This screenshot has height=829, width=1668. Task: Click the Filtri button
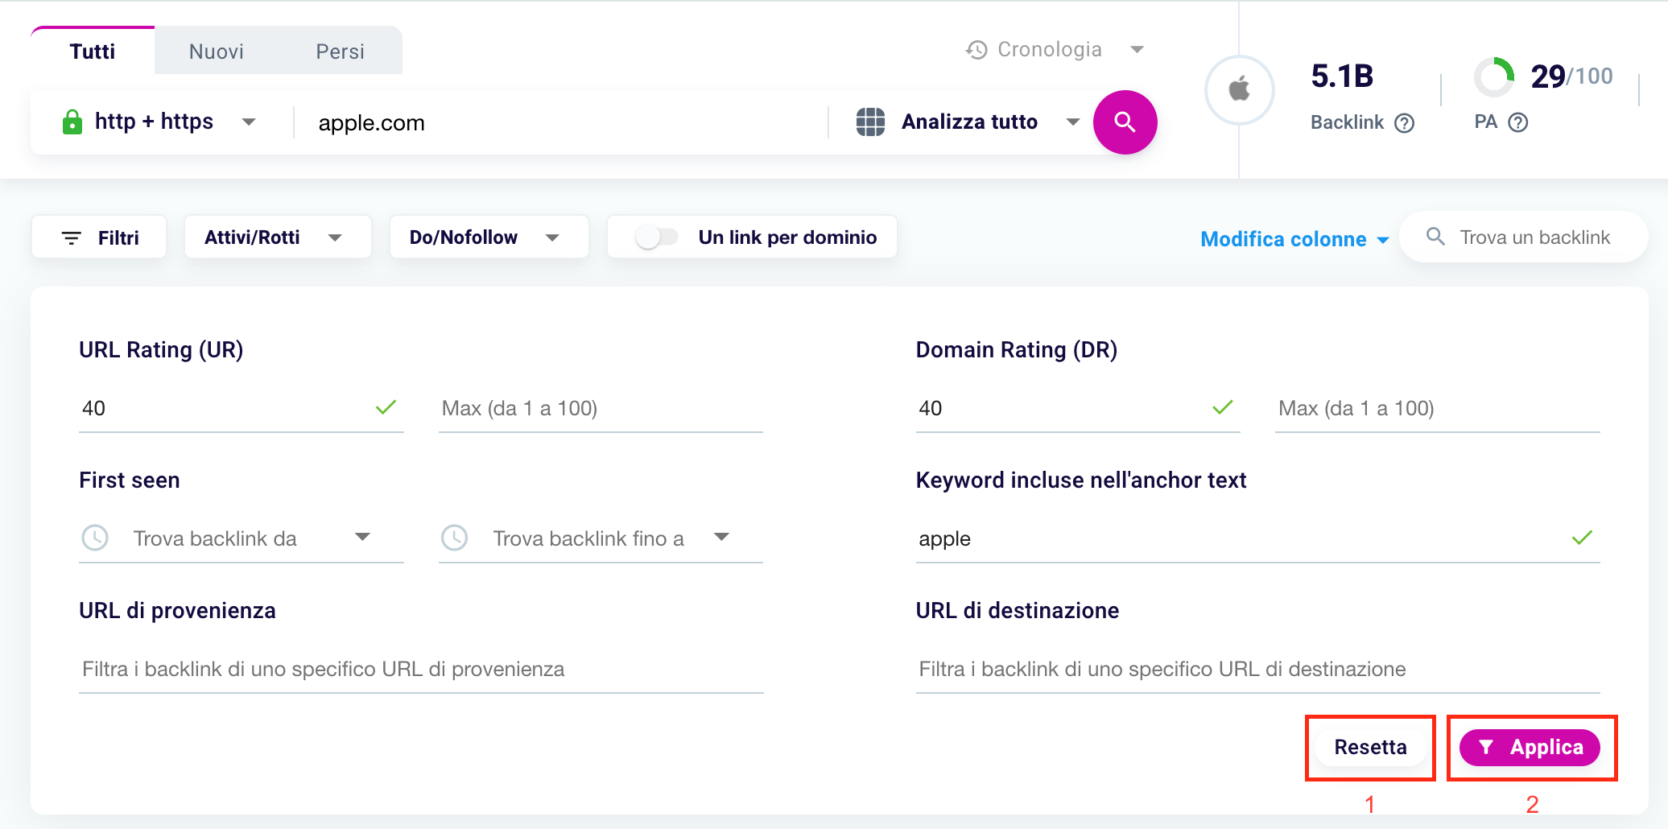point(99,237)
